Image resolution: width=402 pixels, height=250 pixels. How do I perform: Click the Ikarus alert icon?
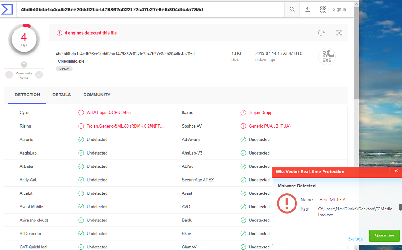pos(243,112)
